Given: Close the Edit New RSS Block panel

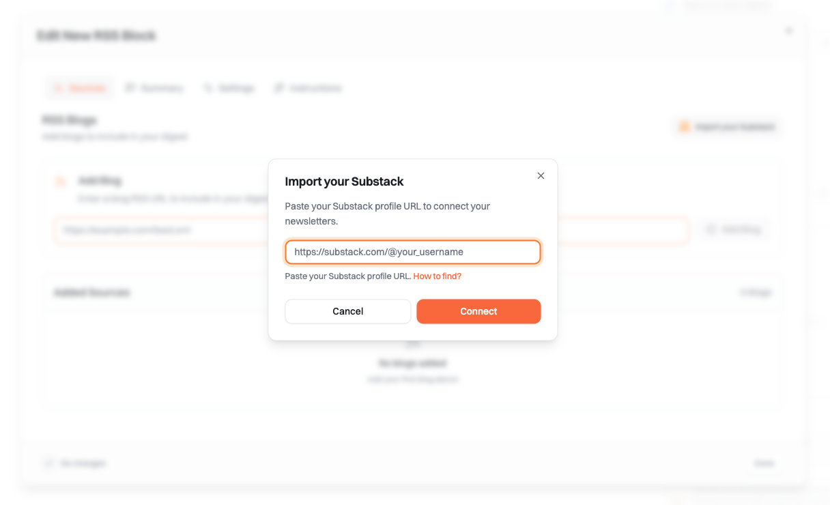Looking at the screenshot, I should click(789, 31).
